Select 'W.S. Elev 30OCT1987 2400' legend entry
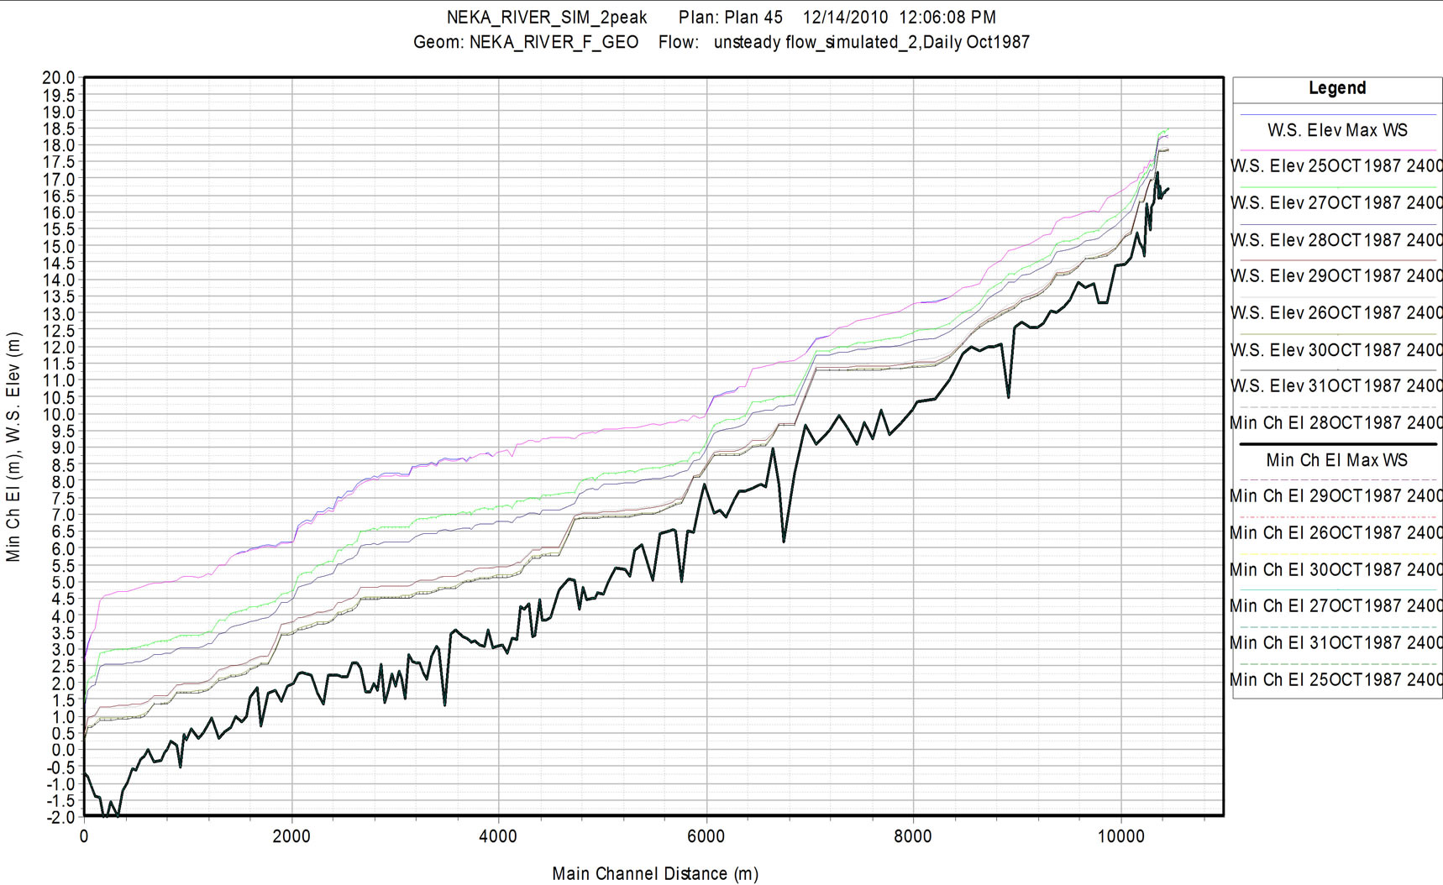Image resolution: width=1443 pixels, height=885 pixels. point(1336,350)
